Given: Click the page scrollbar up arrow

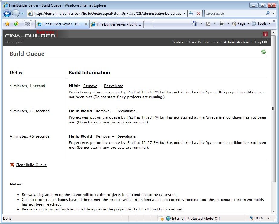Looking at the screenshot, I should coord(274,33).
